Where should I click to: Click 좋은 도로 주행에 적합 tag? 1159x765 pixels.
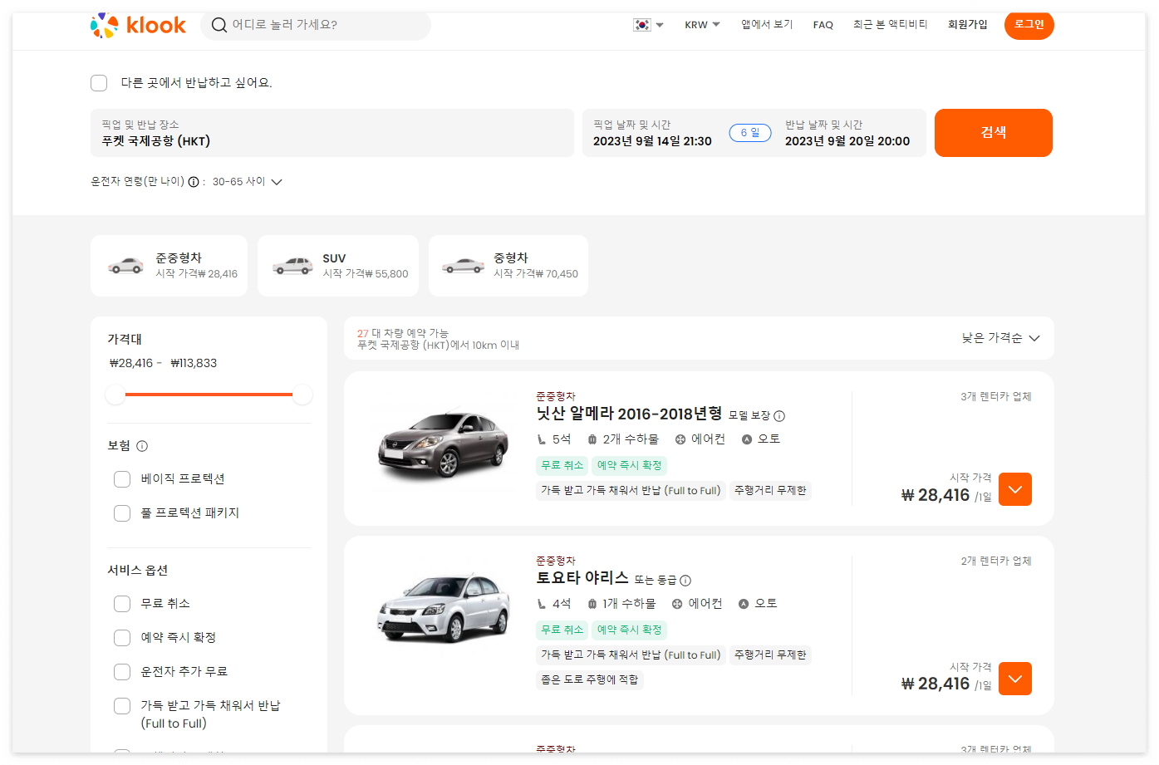pos(590,679)
